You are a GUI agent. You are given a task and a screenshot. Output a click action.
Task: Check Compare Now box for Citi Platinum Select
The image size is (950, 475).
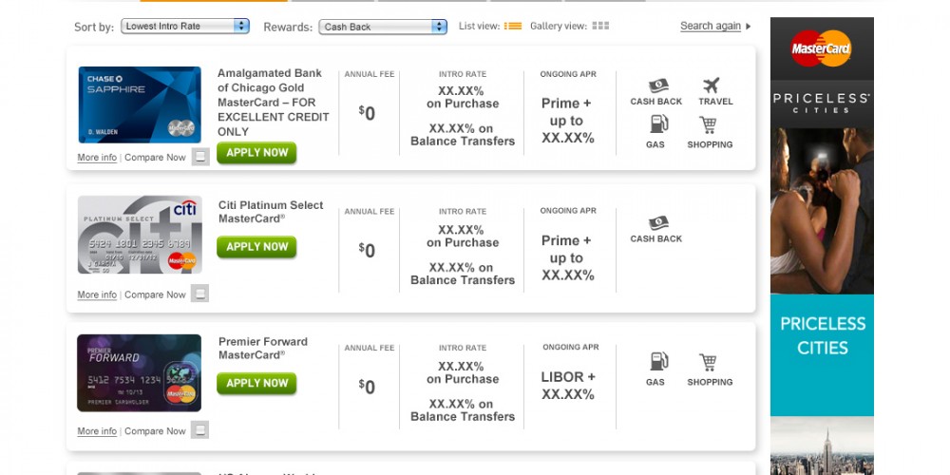point(199,294)
